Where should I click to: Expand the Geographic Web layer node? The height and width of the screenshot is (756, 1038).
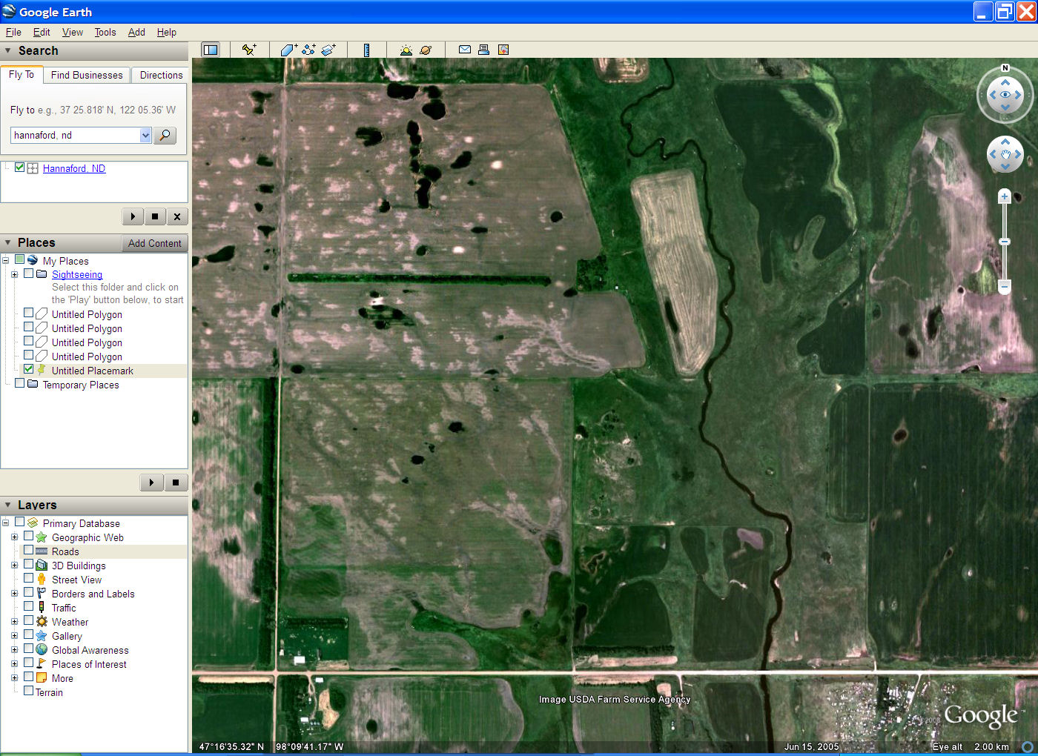click(x=14, y=537)
